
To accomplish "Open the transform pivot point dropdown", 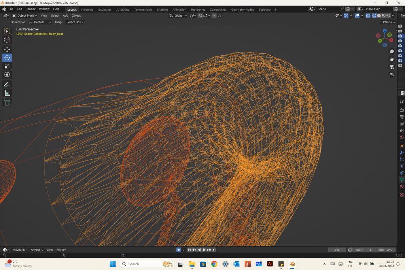I will [x=193, y=16].
